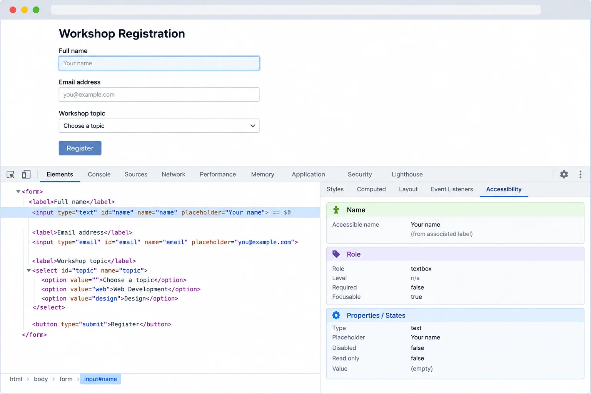This screenshot has width=591, height=394.
Task: Show the Computed pane
Action: click(x=371, y=189)
